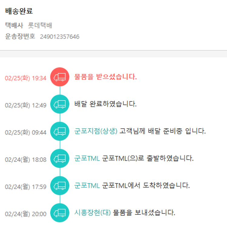Click the 02/24(월) 17:59 timestamp

(25, 187)
